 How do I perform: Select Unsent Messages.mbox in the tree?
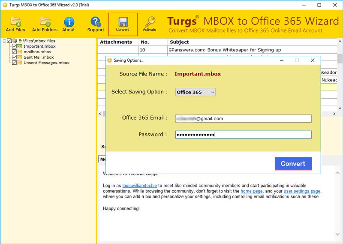47,63
